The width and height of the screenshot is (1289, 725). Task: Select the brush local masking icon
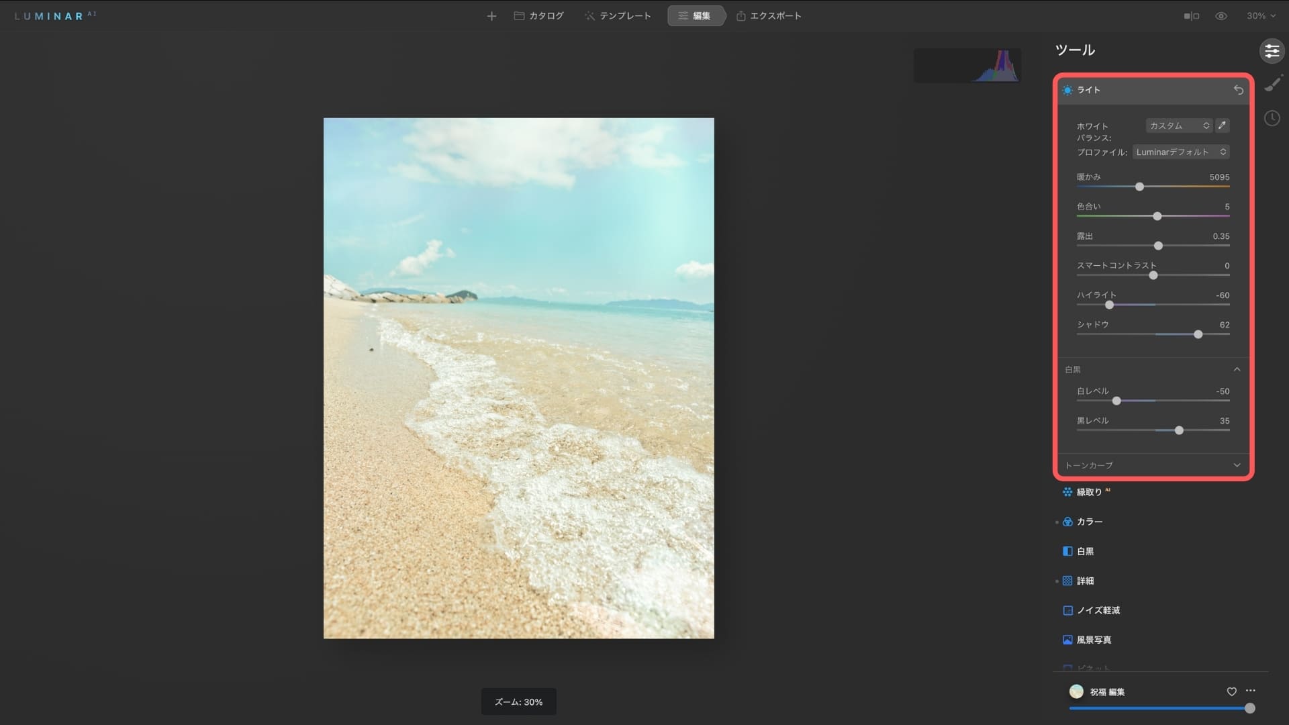click(x=1272, y=84)
